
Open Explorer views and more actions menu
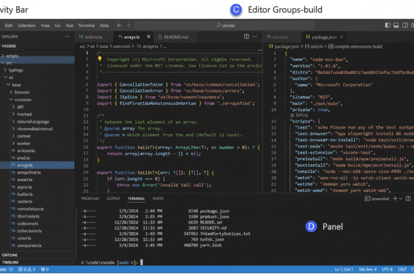[x=67, y=37]
